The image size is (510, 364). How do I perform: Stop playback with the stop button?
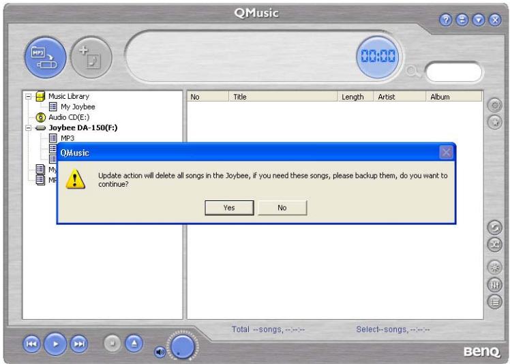click(x=112, y=343)
